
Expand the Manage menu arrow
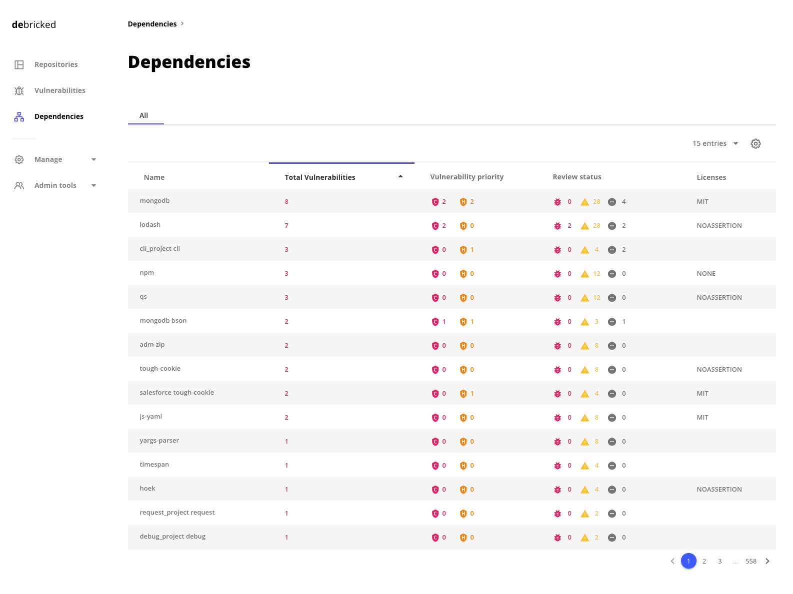[x=93, y=159]
